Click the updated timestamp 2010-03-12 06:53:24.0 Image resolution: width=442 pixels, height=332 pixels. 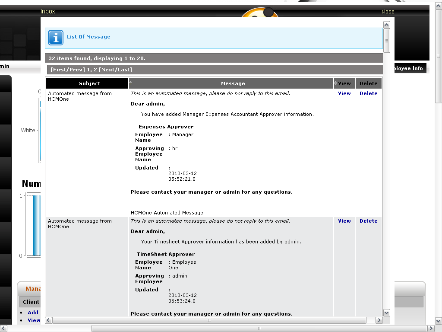[x=183, y=298]
